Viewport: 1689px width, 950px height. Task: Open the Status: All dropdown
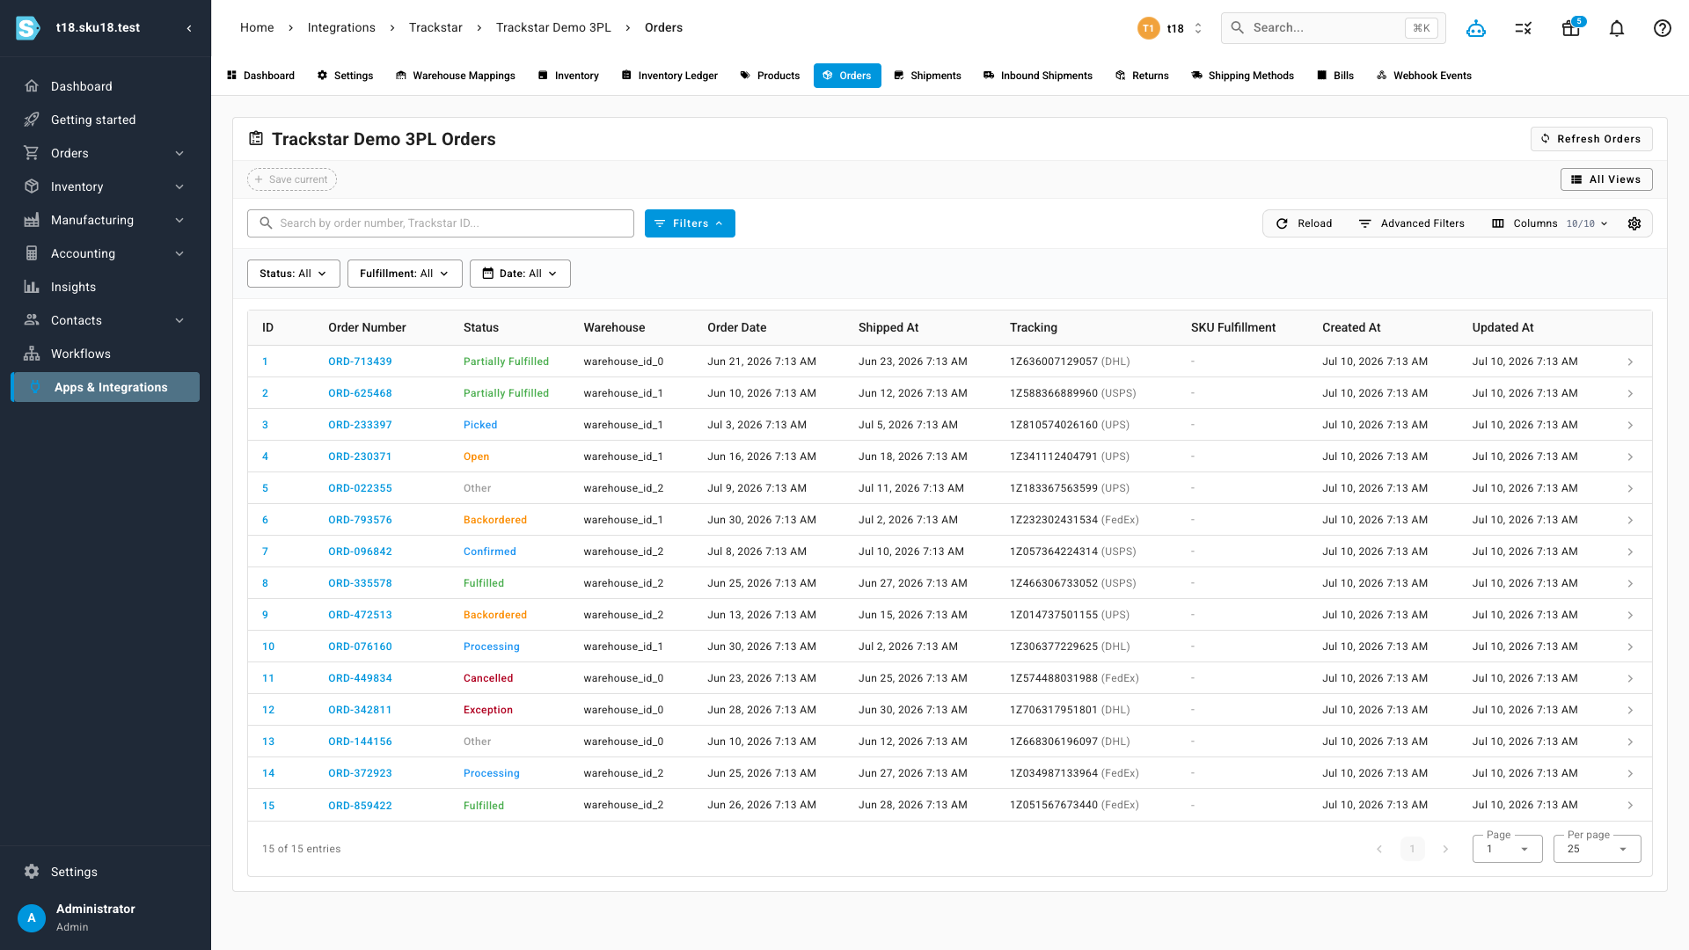tap(293, 274)
